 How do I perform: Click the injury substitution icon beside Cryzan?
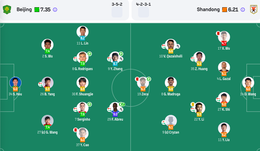[164, 122]
